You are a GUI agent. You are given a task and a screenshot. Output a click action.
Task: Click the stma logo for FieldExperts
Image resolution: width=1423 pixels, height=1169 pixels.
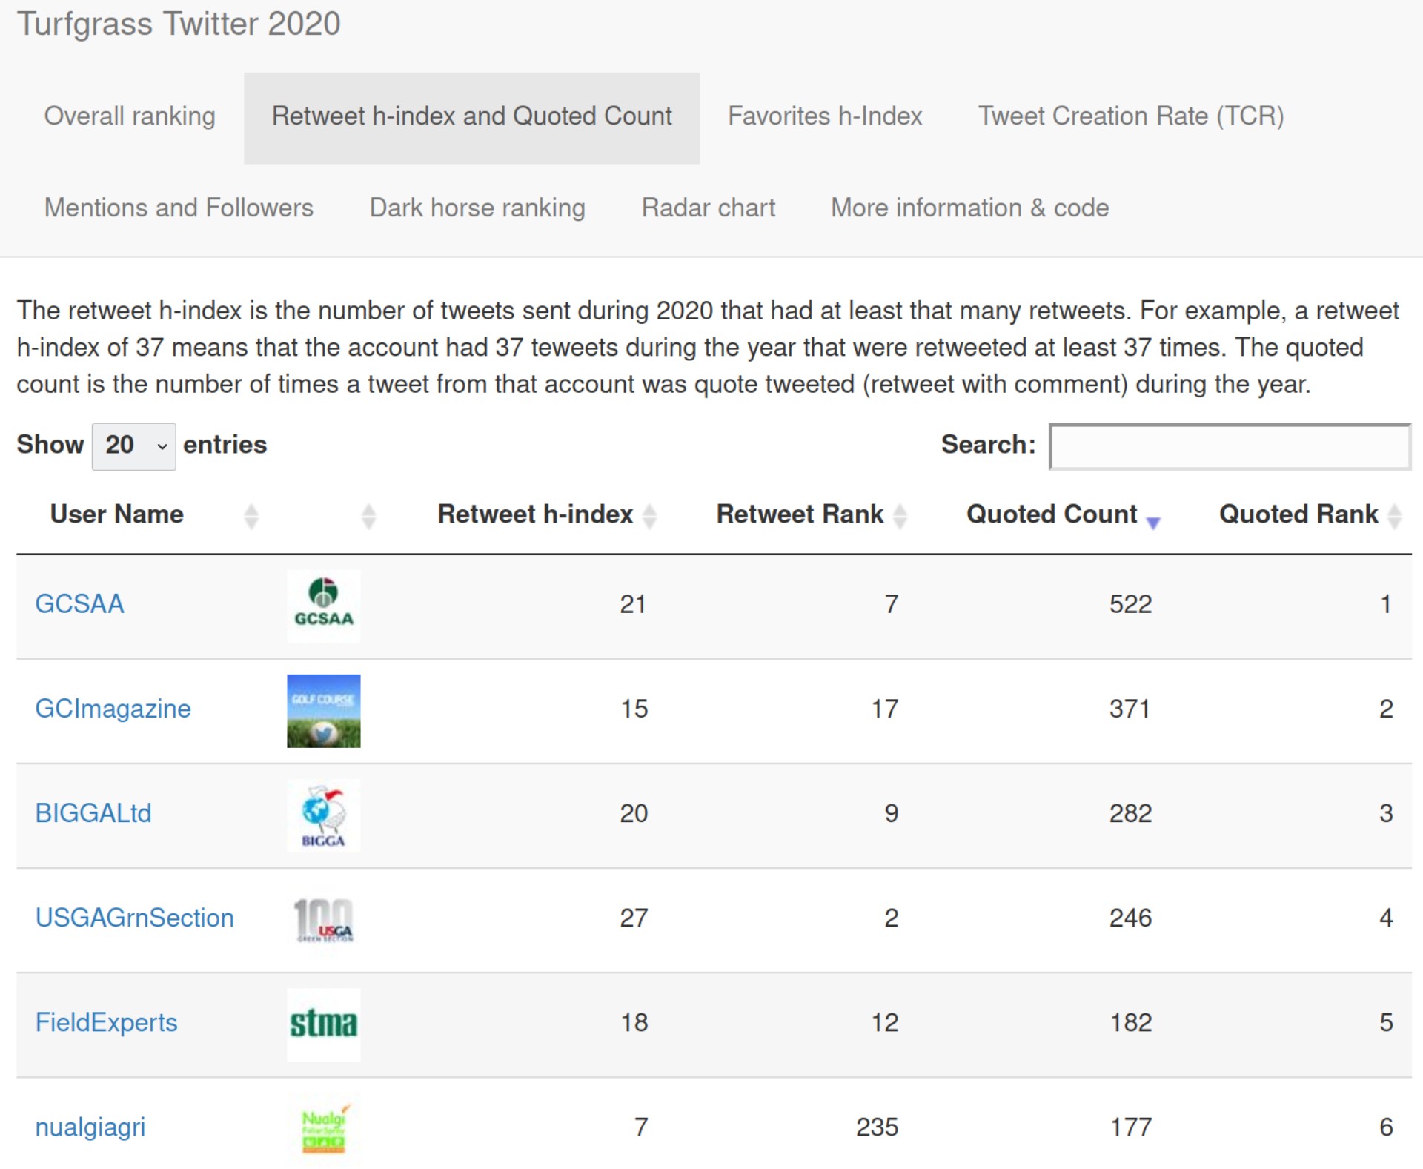324,1024
